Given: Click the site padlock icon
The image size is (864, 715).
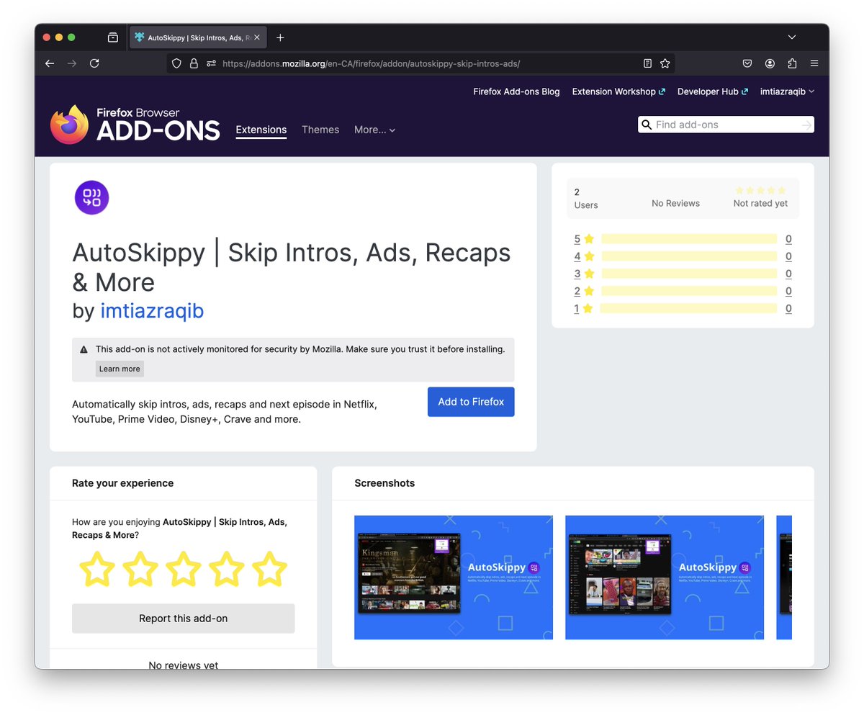Looking at the screenshot, I should pos(194,63).
